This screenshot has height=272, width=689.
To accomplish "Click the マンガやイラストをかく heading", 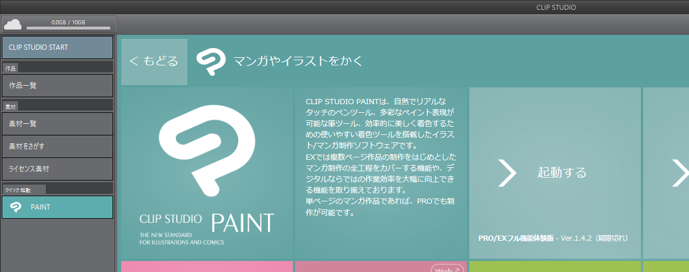I will (298, 61).
